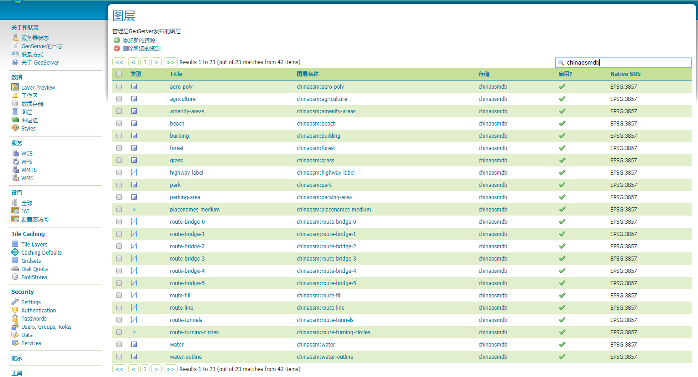
Task: Open chinaosm:parking-area layer name link
Action: pos(324,197)
